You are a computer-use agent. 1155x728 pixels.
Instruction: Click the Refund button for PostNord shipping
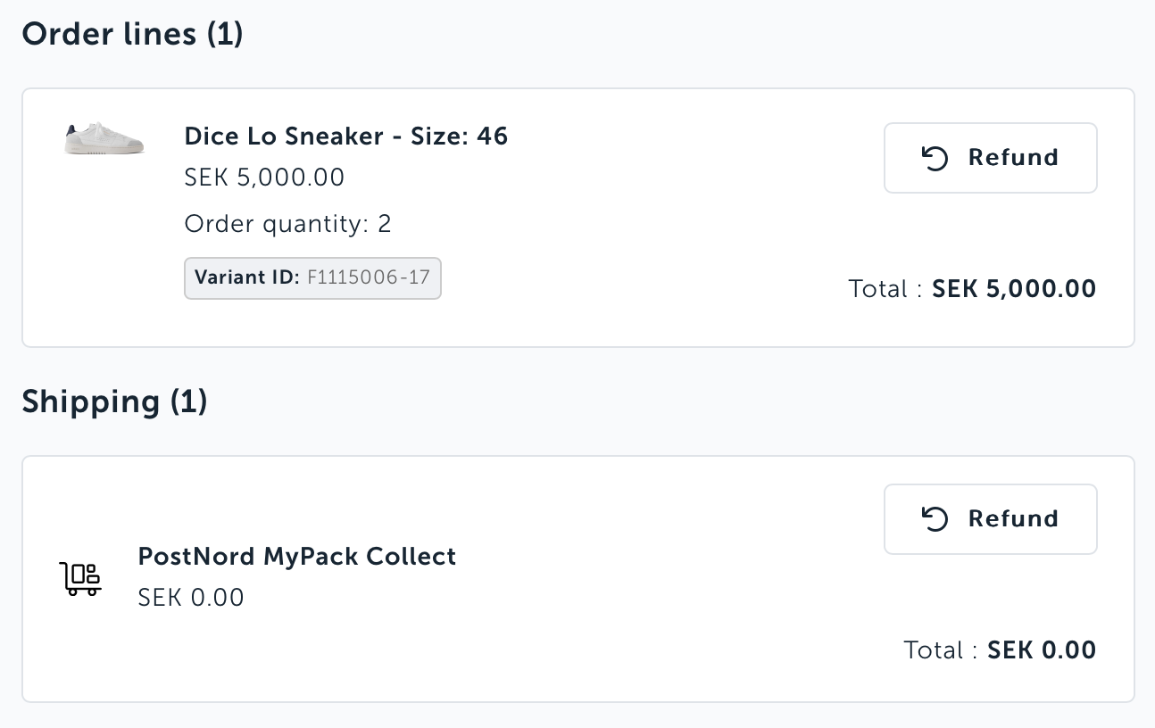click(x=990, y=519)
